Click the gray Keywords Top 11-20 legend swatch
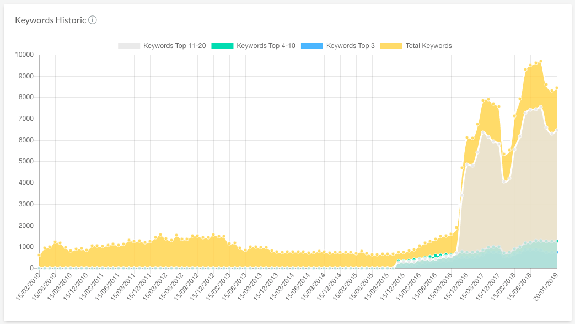The height and width of the screenshot is (324, 575). point(129,46)
